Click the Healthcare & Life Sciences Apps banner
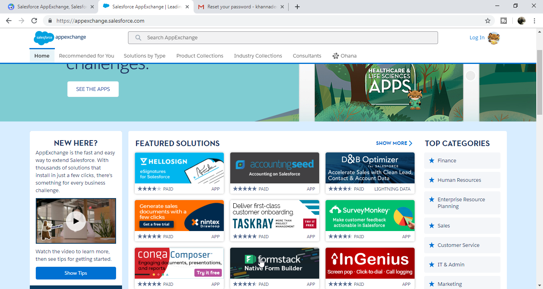 [x=389, y=92]
